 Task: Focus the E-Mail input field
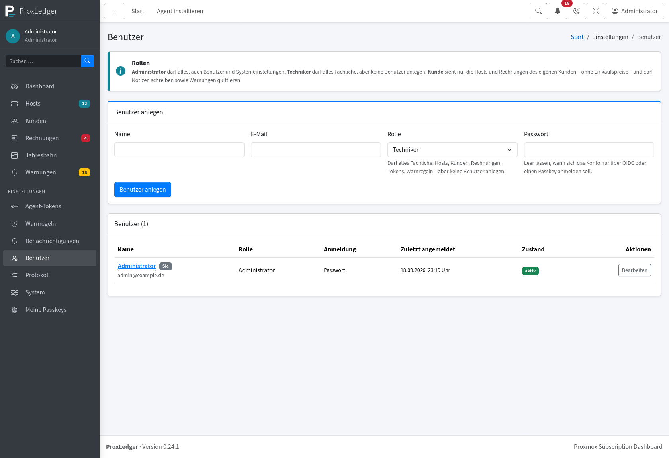pyautogui.click(x=316, y=150)
